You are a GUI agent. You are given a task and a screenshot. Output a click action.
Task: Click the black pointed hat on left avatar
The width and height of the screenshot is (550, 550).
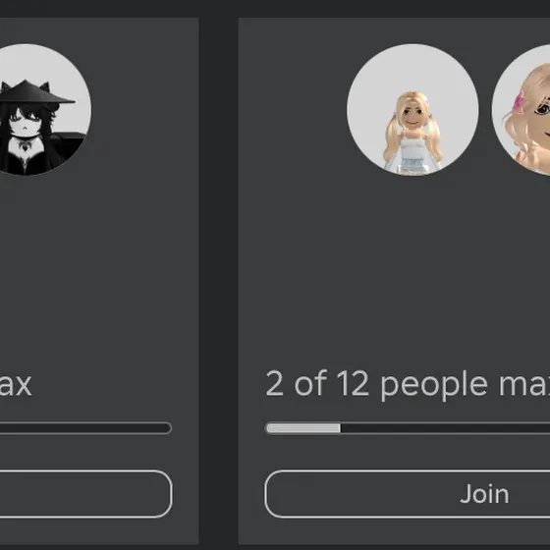[x=35, y=93]
